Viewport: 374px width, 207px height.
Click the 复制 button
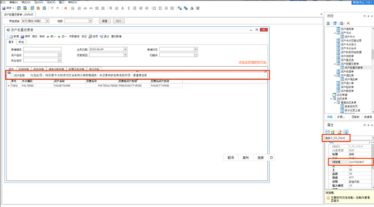point(246,158)
